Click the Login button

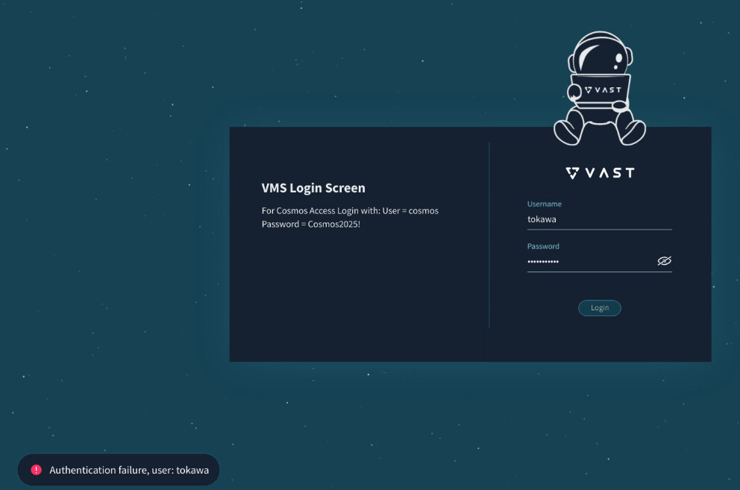point(599,308)
